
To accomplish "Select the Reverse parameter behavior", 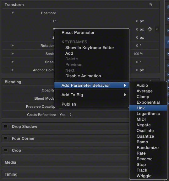I will (x=148, y=159).
